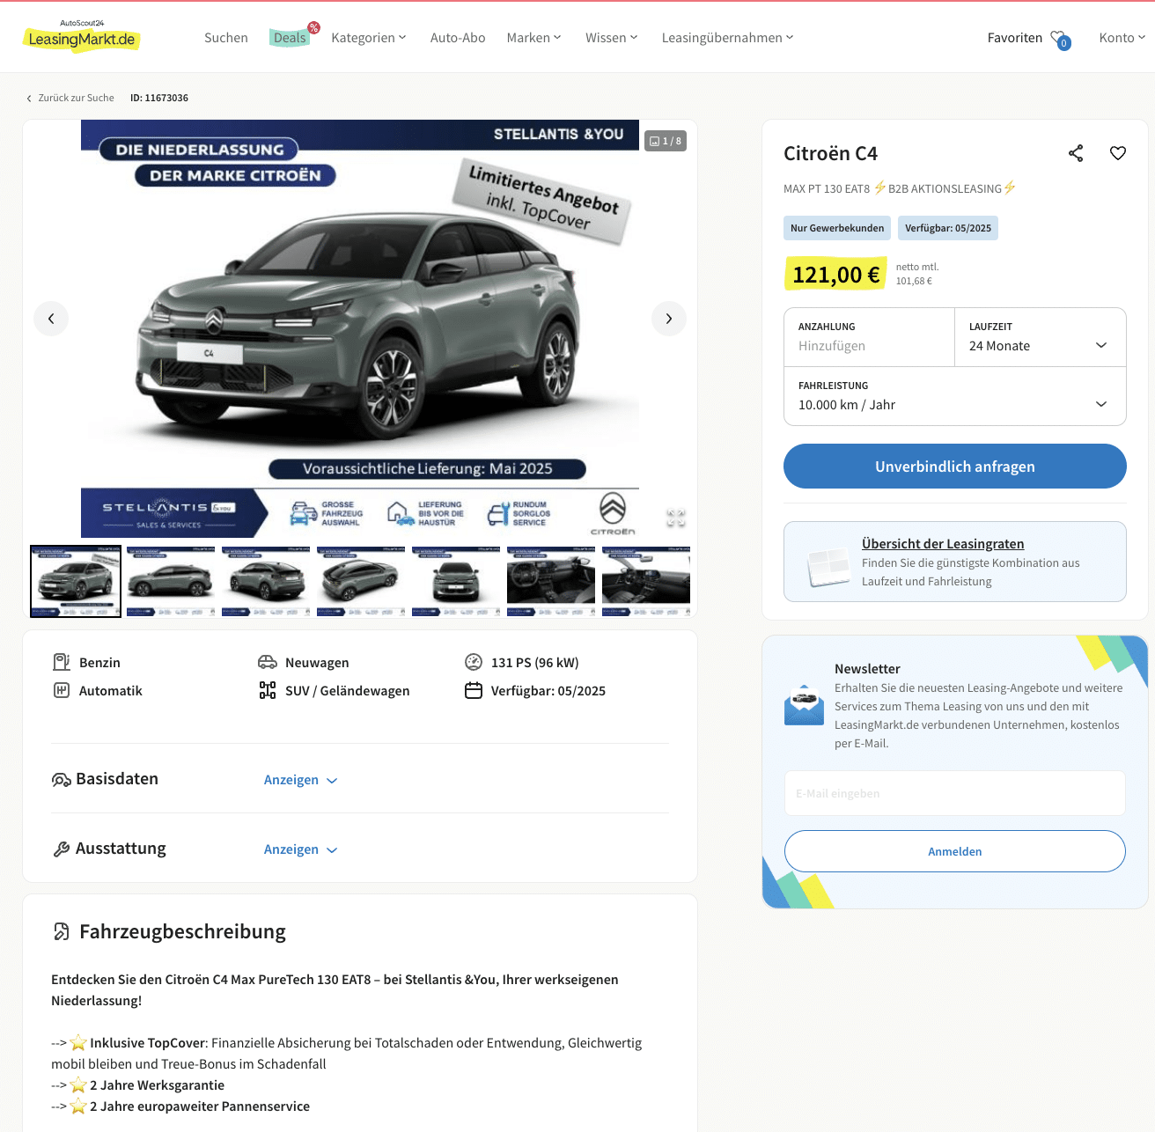Click back arrow beside Zurück zur Suche
Screen dimensions: 1155x1132
point(29,99)
